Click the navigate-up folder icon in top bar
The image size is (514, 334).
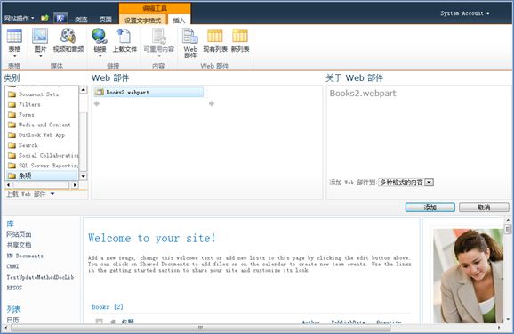tap(44, 18)
